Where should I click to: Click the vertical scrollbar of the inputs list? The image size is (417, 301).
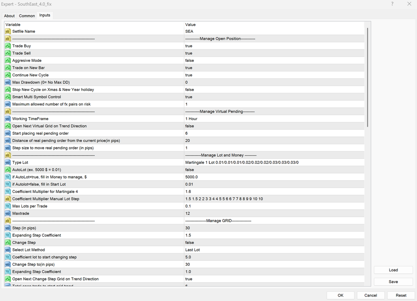pos(367,78)
